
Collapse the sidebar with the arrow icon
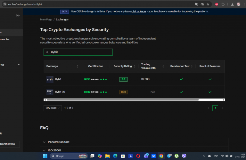18,15
